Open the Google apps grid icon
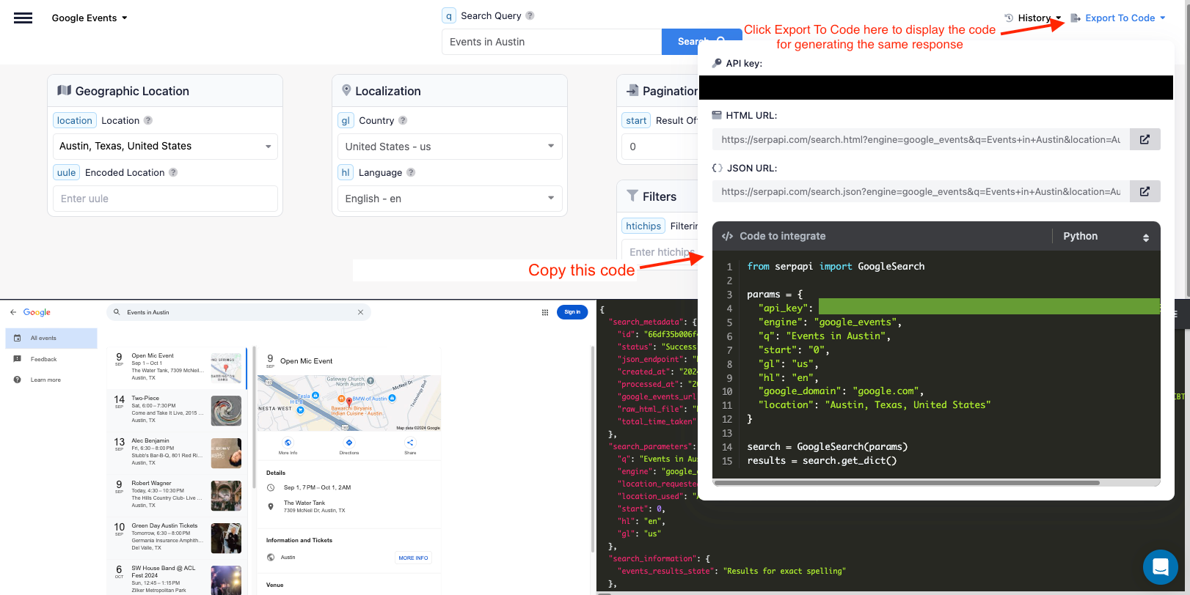The image size is (1190, 595). click(545, 312)
